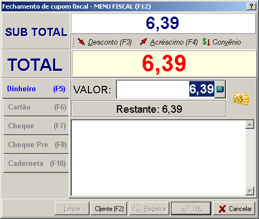This screenshot has width=259, height=219.
Task: Select Cheque Pre (F8) payment option
Action: click(x=36, y=144)
